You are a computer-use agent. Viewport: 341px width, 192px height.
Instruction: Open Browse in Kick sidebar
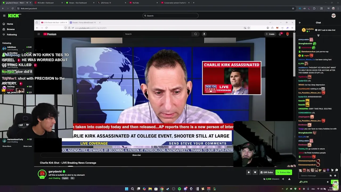tap(9, 29)
